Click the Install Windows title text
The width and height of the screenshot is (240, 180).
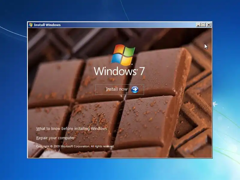pyautogui.click(x=47, y=25)
